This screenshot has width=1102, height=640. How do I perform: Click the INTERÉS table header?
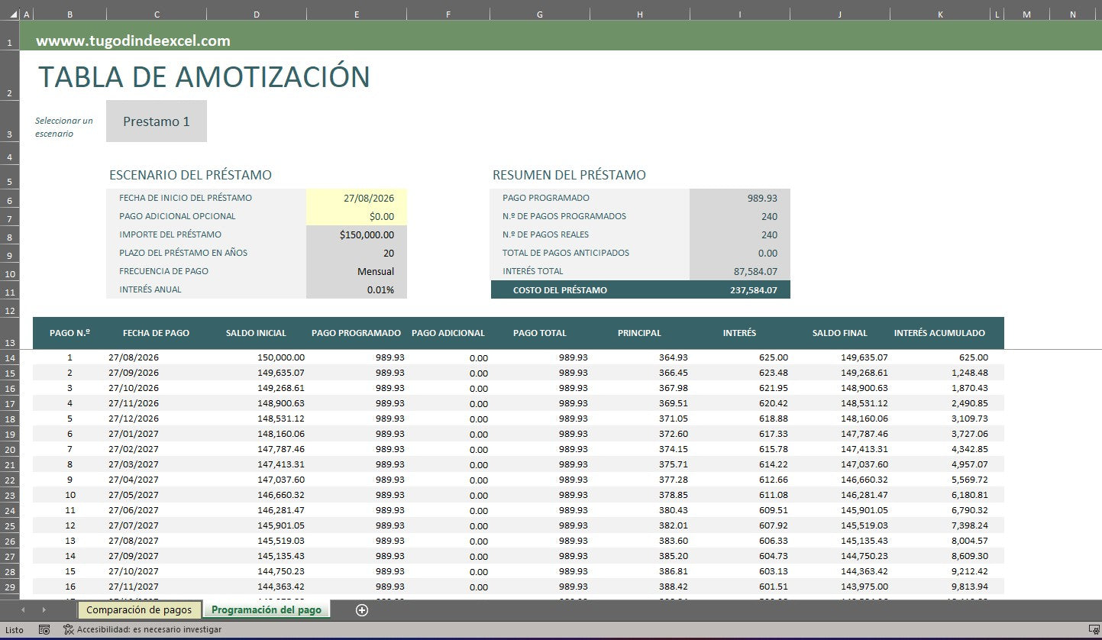(739, 333)
